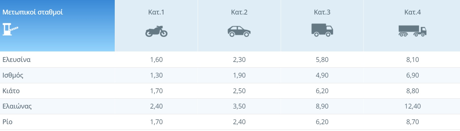Select the Ελευσίνα station row name
The image size is (460, 131).
pos(17,60)
